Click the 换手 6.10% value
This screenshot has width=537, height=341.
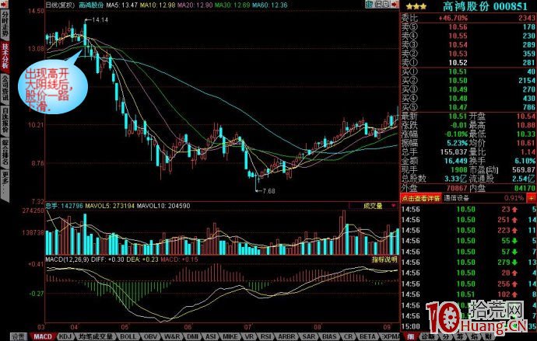coord(525,161)
